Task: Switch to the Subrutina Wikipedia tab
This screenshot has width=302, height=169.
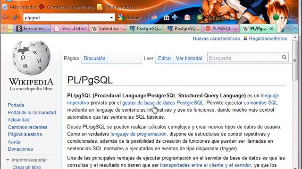Action: [x=108, y=29]
